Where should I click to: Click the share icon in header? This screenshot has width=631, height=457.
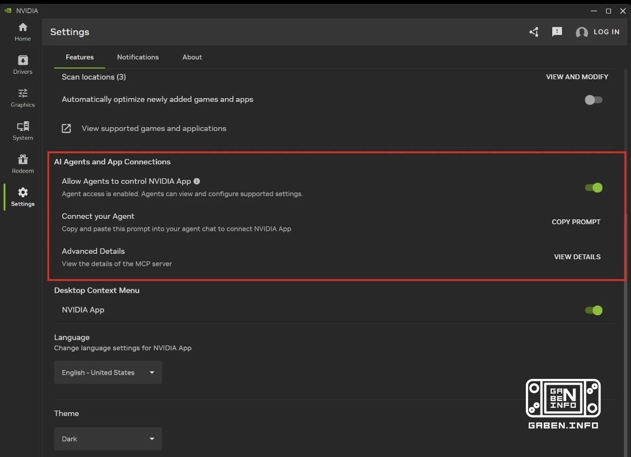pyautogui.click(x=533, y=32)
